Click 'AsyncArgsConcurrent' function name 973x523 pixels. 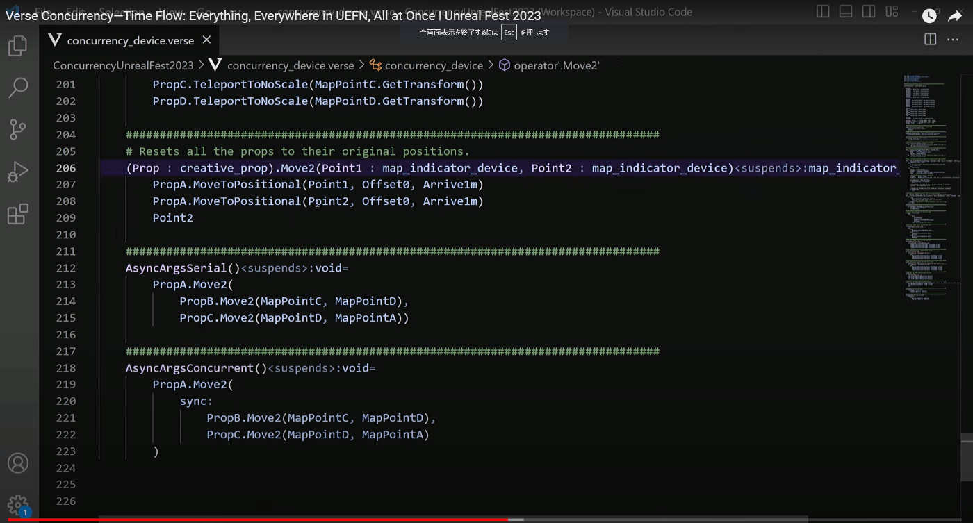190,368
